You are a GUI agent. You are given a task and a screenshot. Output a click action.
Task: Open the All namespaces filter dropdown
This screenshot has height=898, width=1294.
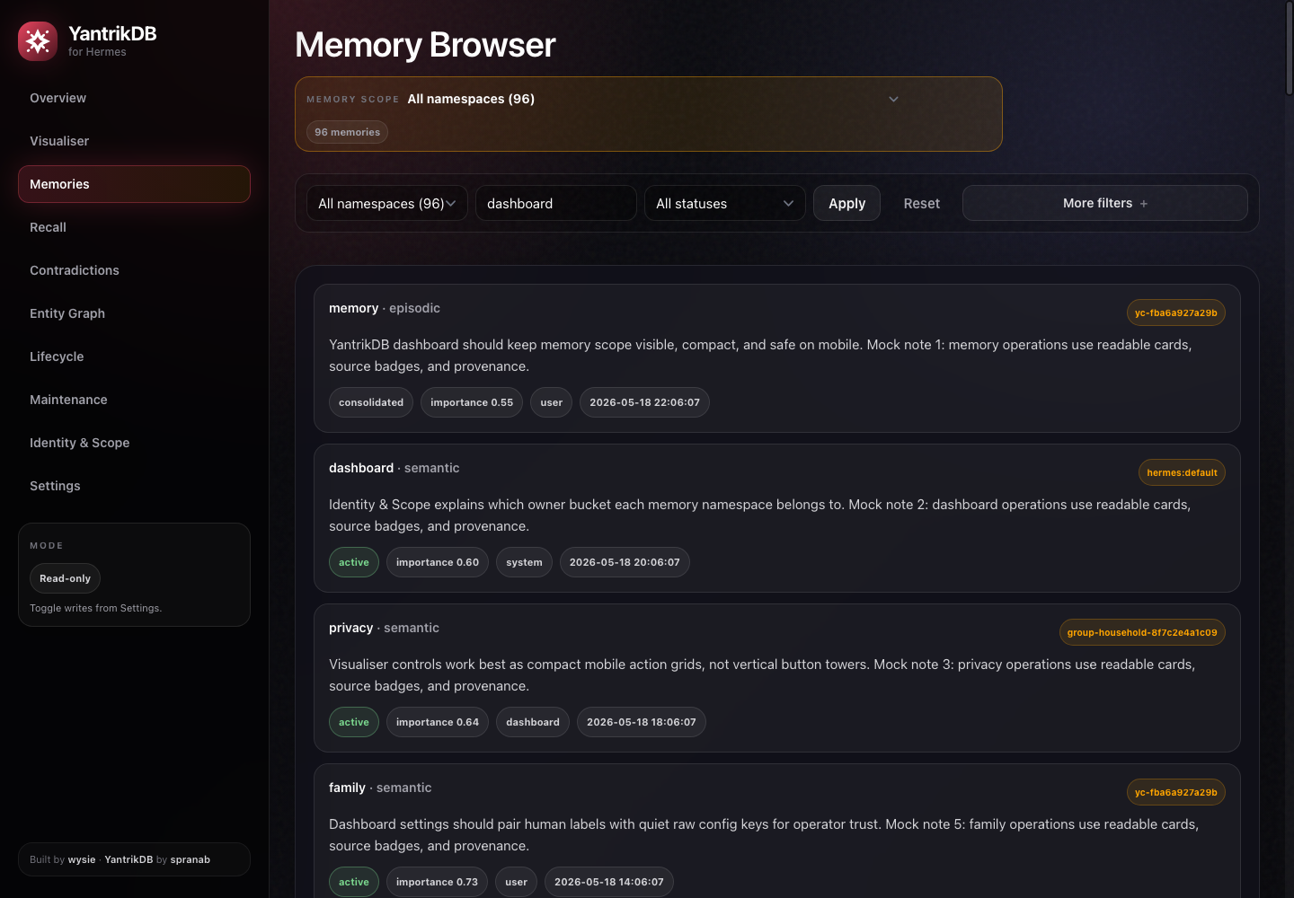tap(387, 204)
